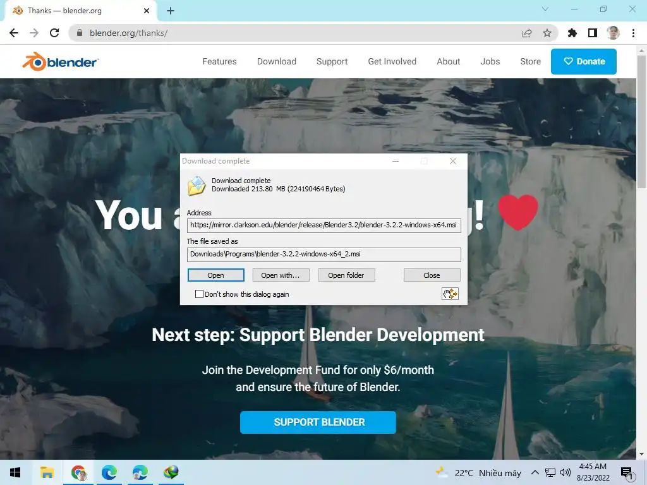
Task: Open File Explorer from the taskbar
Action: click(x=47, y=472)
